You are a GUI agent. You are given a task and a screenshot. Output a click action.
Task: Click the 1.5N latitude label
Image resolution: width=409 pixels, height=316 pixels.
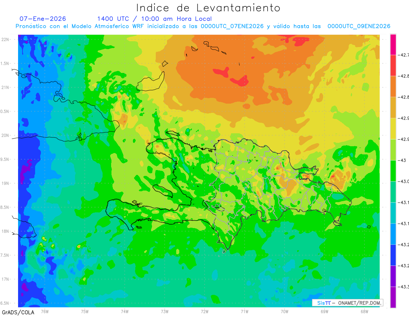[5, 63]
